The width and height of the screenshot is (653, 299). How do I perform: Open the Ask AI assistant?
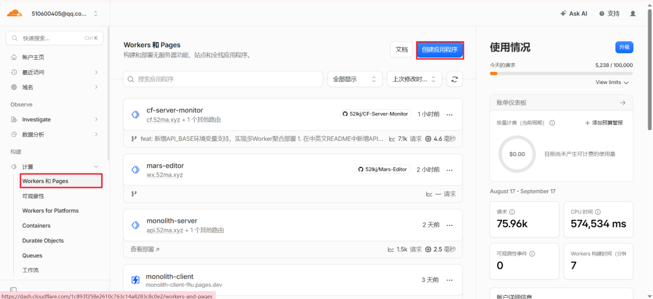pos(574,13)
